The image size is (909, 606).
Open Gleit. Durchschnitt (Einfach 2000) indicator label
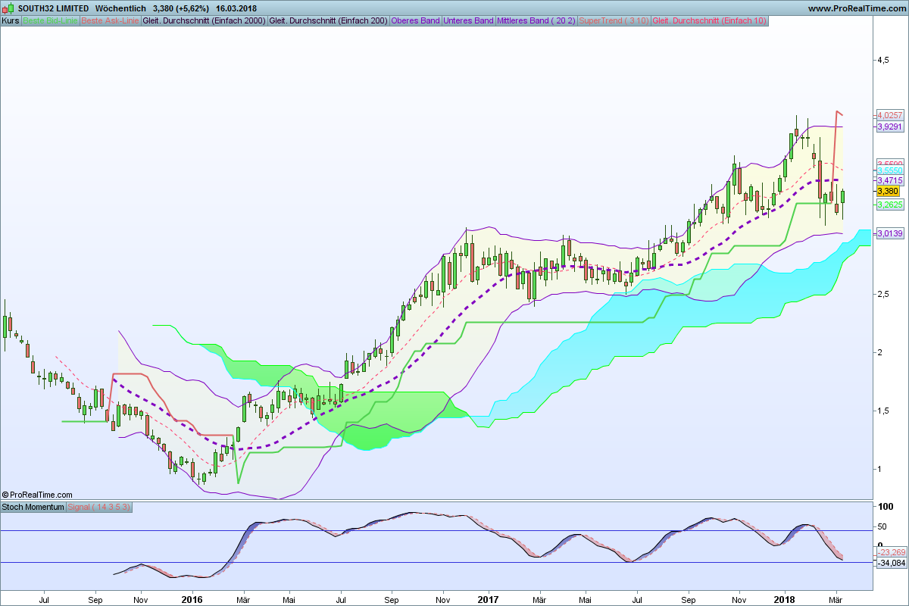point(205,20)
